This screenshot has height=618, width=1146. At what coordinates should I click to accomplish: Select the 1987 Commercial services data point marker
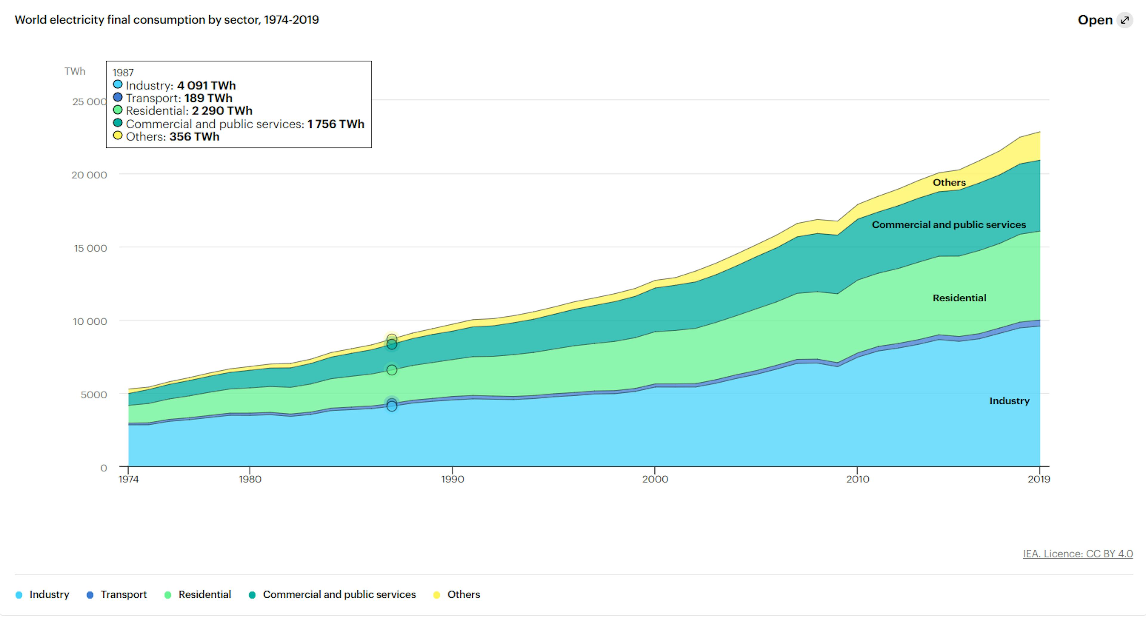pyautogui.click(x=392, y=344)
